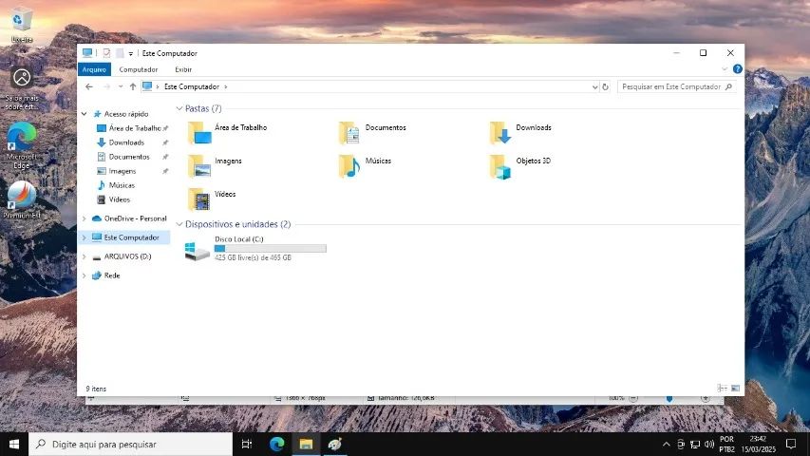Collapse the Dispositivos e unidades group
This screenshot has height=456, width=810.
[179, 224]
